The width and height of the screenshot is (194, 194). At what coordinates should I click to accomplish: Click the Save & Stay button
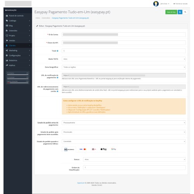click(x=171, y=12)
